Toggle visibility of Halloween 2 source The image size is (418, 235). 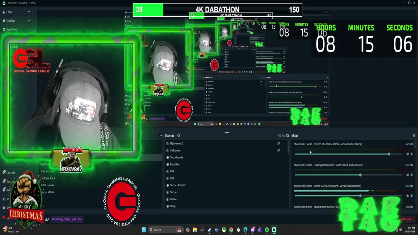click(x=279, y=144)
